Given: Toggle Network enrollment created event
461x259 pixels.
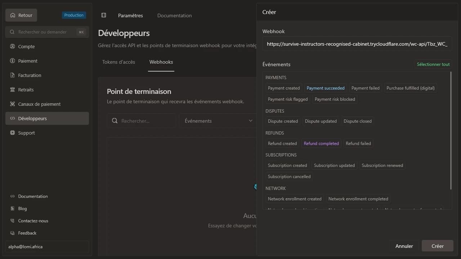Looking at the screenshot, I should pyautogui.click(x=295, y=199).
